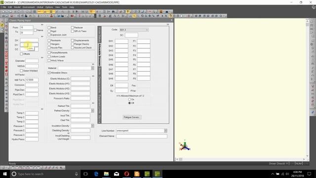Expand the >> arrow above Refract Thk
The height and width of the screenshot is (178, 316).
click(x=93, y=103)
